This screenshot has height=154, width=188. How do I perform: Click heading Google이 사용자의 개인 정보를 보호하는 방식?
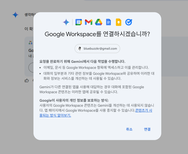tap(74, 100)
